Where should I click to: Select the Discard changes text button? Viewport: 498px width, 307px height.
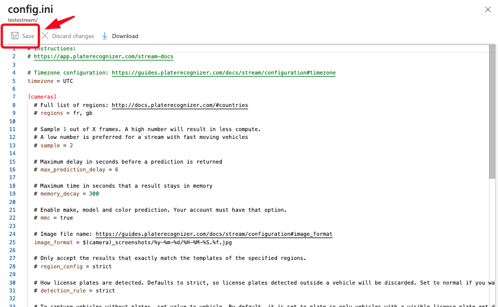[x=73, y=36]
